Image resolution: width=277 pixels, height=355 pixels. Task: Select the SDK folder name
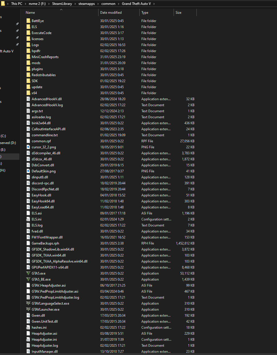[35, 81]
